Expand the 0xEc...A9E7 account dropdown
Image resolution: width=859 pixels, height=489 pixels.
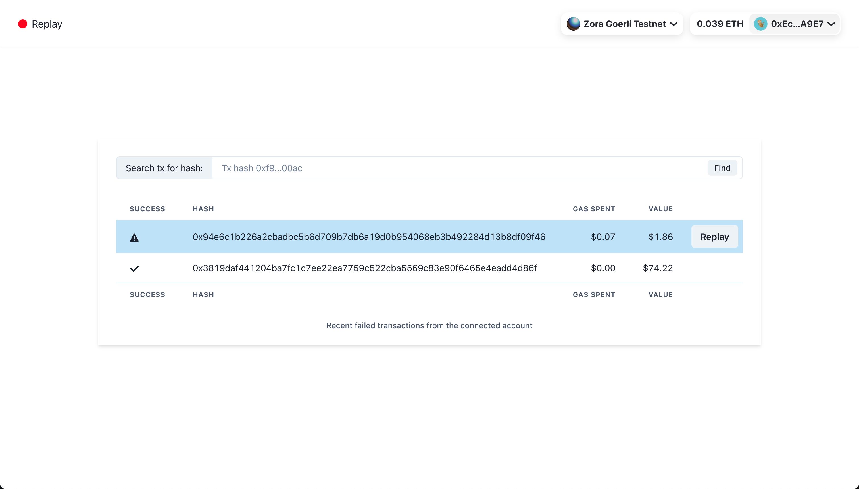coord(795,24)
